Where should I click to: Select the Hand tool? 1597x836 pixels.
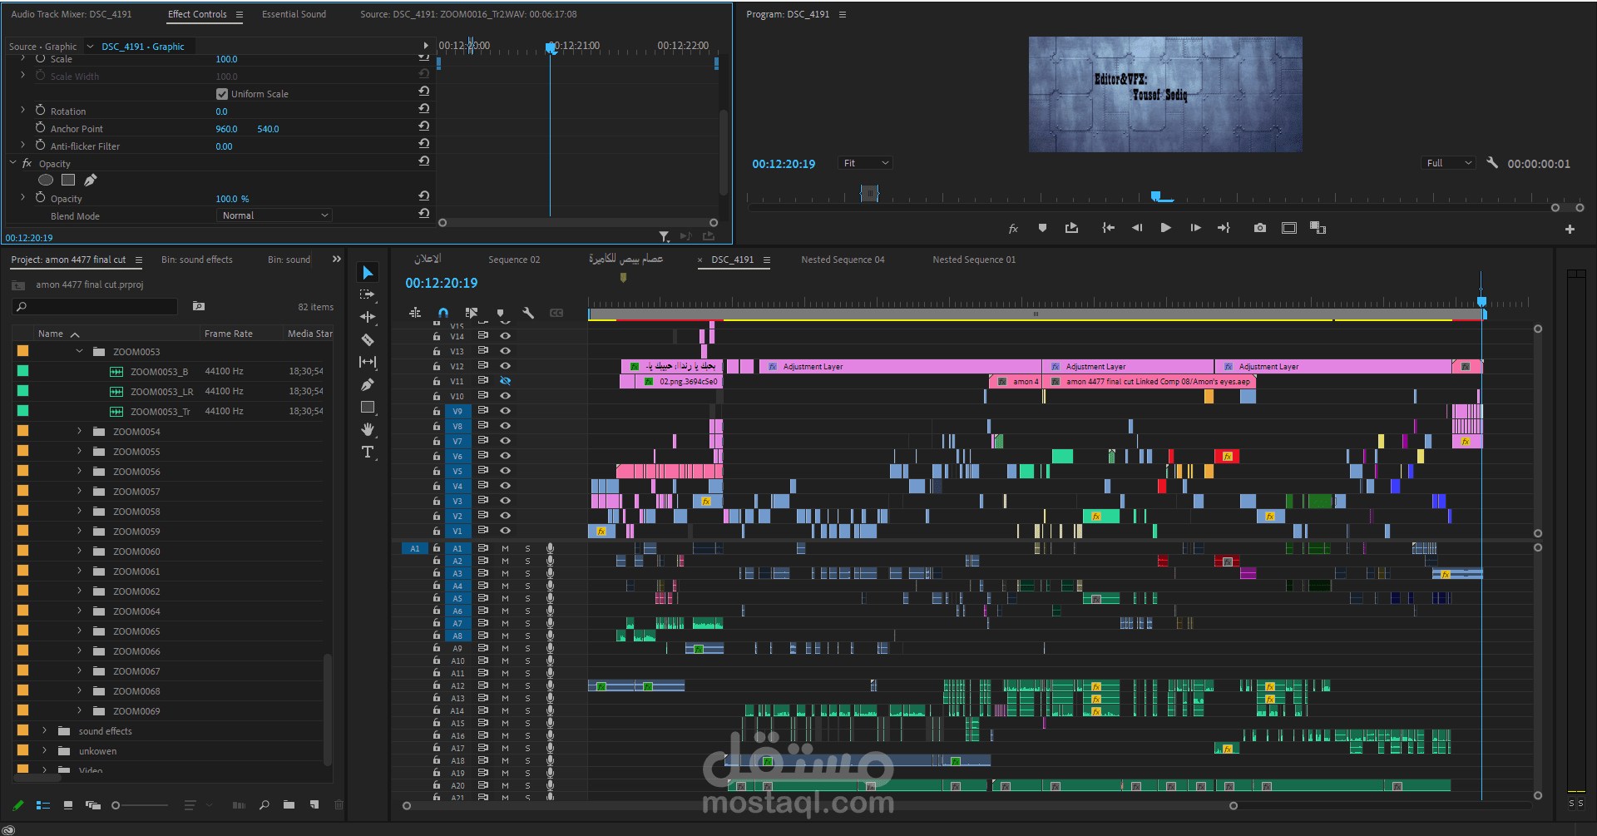(x=367, y=429)
